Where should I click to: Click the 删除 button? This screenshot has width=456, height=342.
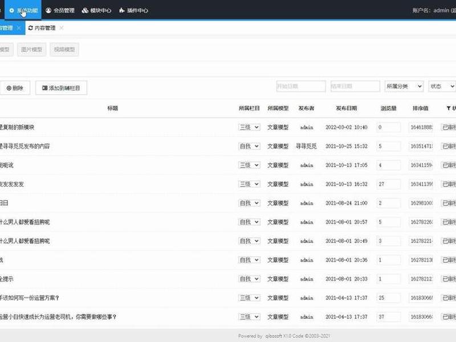coord(15,88)
